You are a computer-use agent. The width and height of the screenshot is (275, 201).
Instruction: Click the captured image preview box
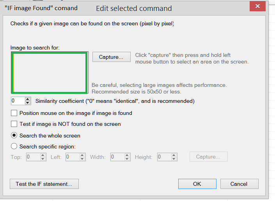50,73
